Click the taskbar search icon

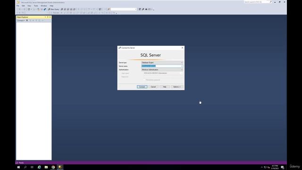click(25, 167)
